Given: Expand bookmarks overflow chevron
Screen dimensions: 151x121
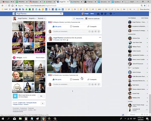Looking at the screenshot, I should 134,9.
